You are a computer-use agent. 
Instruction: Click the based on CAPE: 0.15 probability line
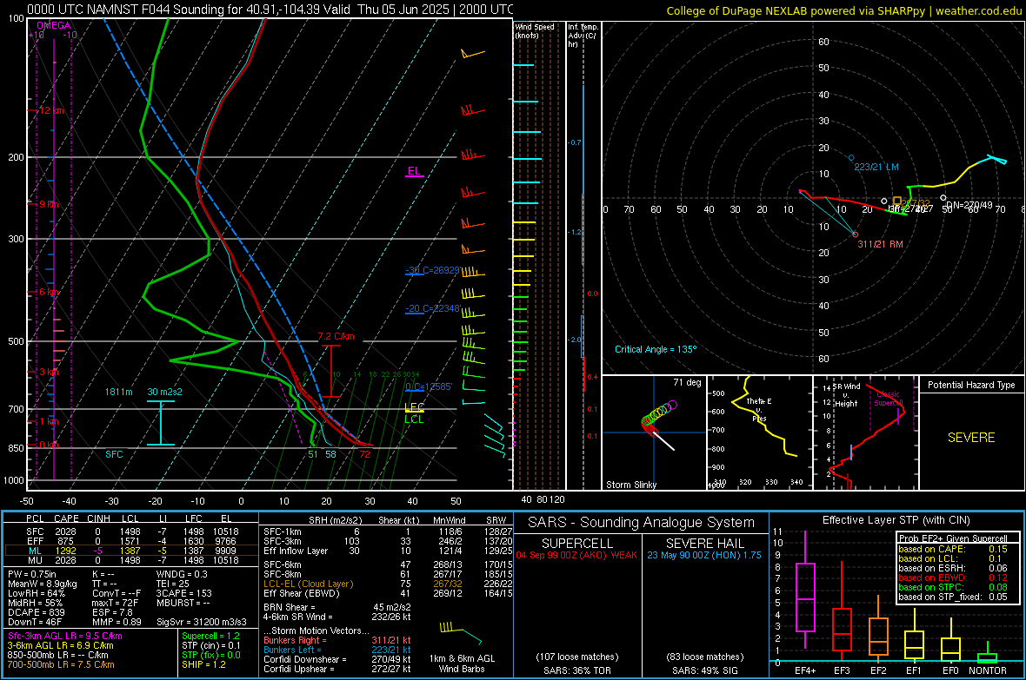(953, 549)
